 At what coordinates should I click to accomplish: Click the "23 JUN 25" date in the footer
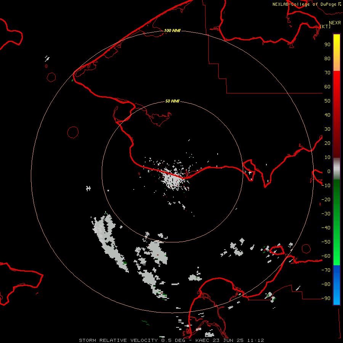(x=228, y=340)
